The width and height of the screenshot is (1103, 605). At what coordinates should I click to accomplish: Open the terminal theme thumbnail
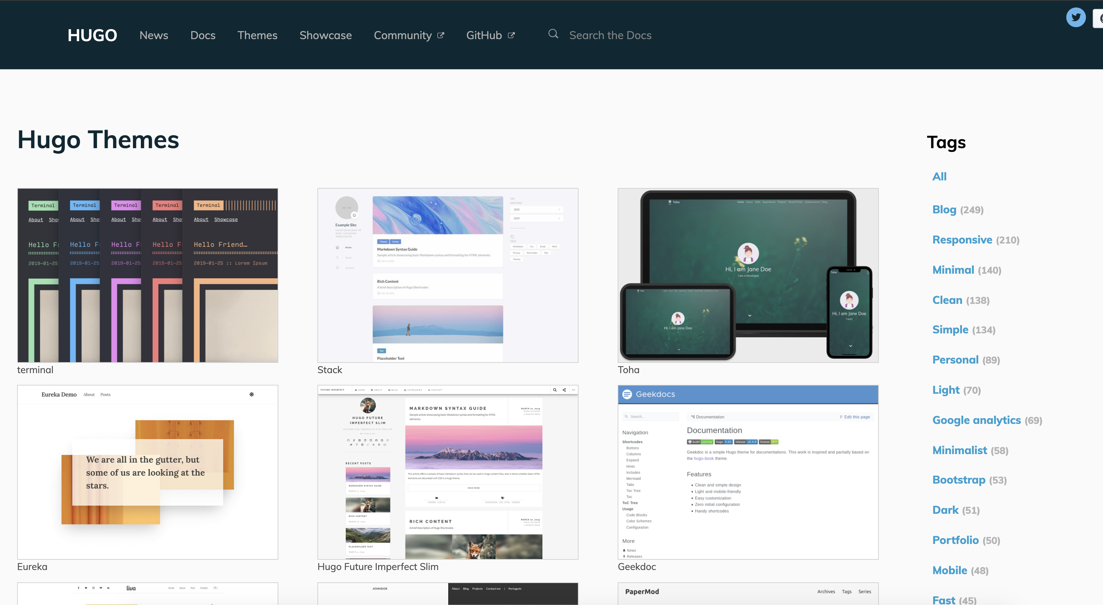coord(148,275)
